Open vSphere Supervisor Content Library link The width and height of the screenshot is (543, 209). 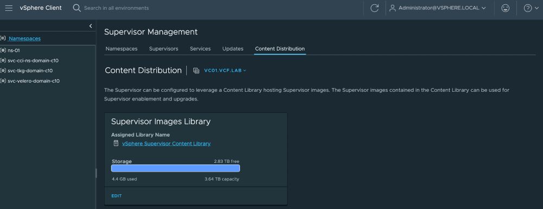166,144
